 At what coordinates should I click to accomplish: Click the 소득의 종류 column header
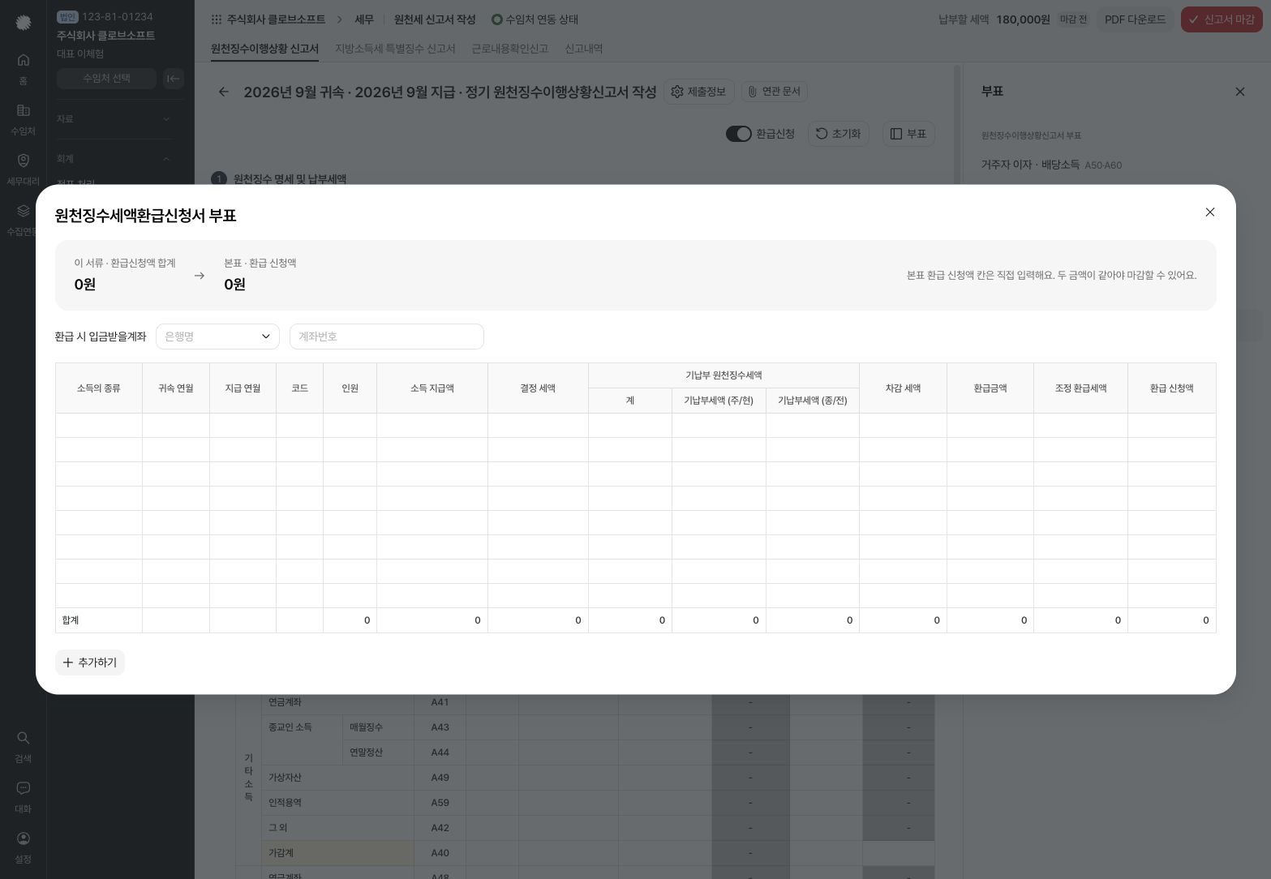coord(99,388)
